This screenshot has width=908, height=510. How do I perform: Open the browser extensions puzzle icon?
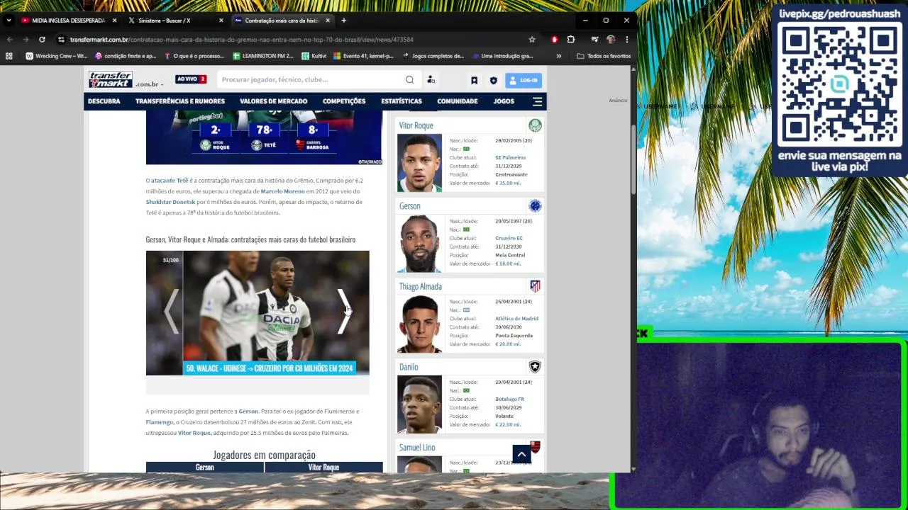571,40
